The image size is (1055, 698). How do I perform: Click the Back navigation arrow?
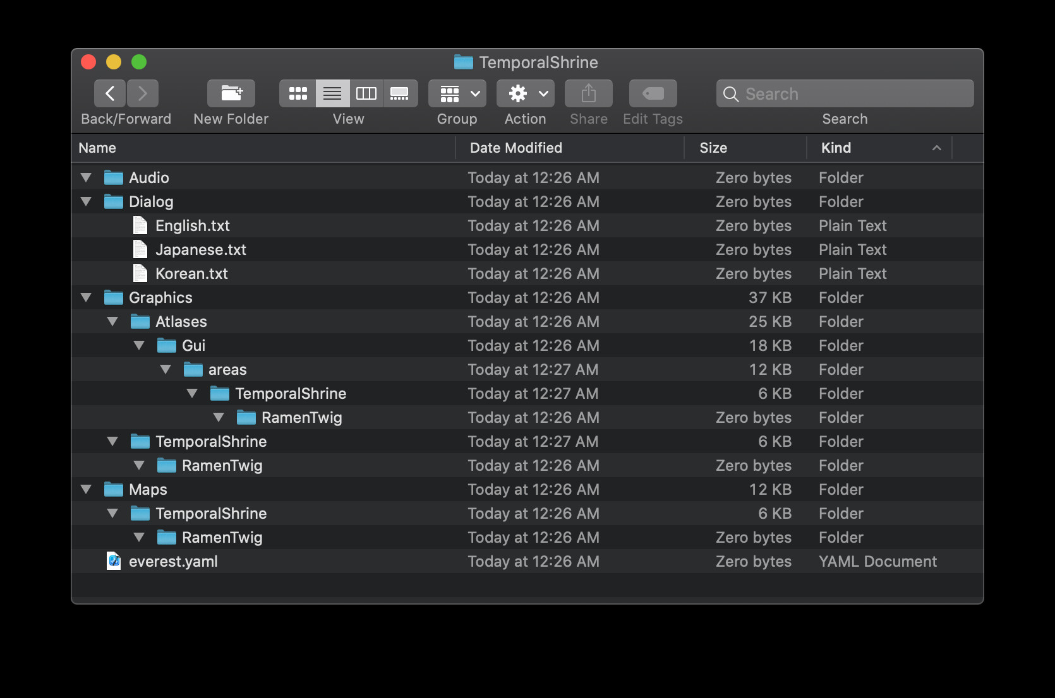pyautogui.click(x=109, y=93)
